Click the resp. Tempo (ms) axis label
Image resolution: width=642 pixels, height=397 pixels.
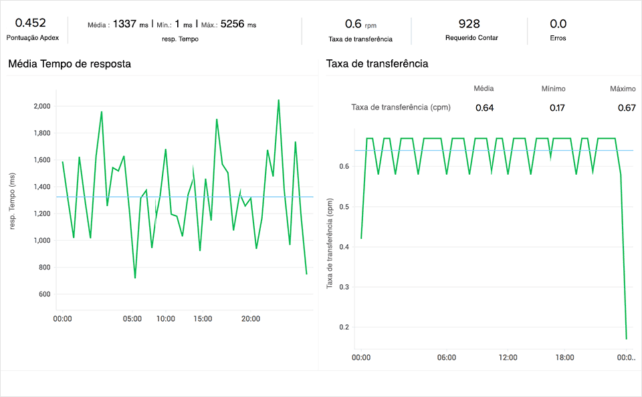(12, 202)
